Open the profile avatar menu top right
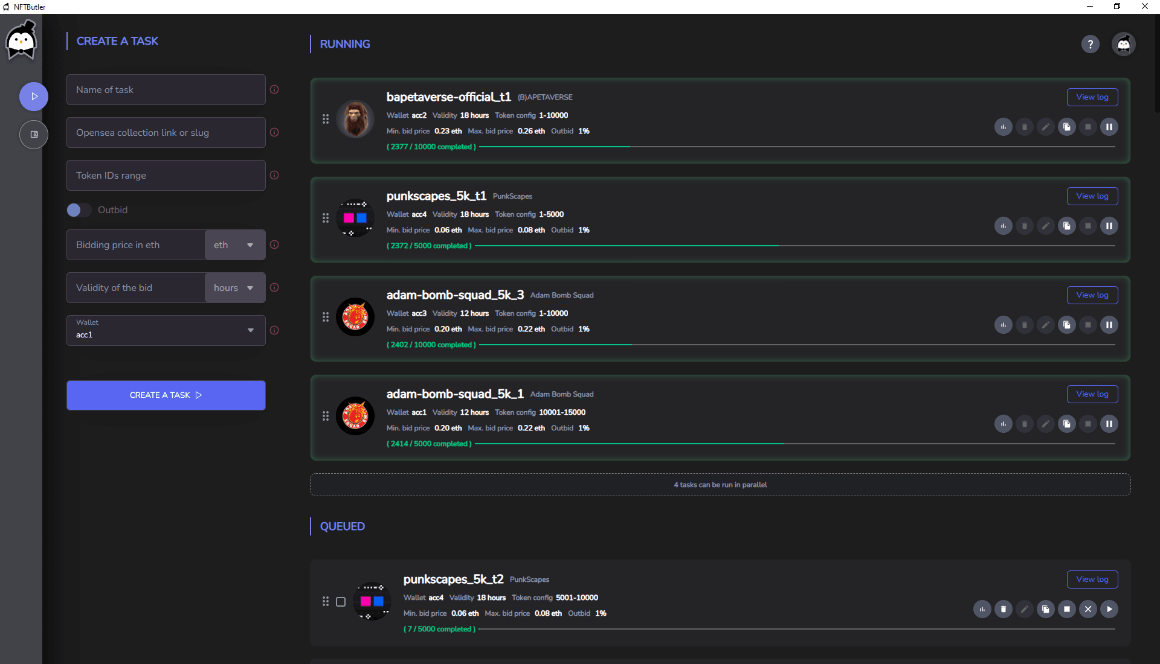Image resolution: width=1160 pixels, height=664 pixels. pos(1124,44)
